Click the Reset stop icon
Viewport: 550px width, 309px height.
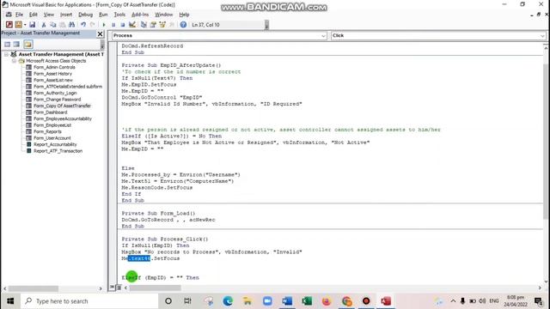click(x=122, y=25)
